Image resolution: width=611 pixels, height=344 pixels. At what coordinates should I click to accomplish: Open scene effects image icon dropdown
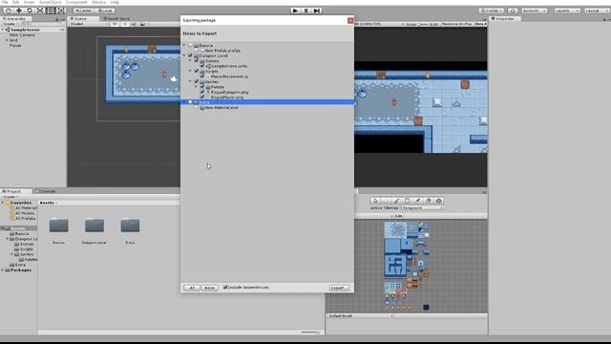(x=143, y=24)
